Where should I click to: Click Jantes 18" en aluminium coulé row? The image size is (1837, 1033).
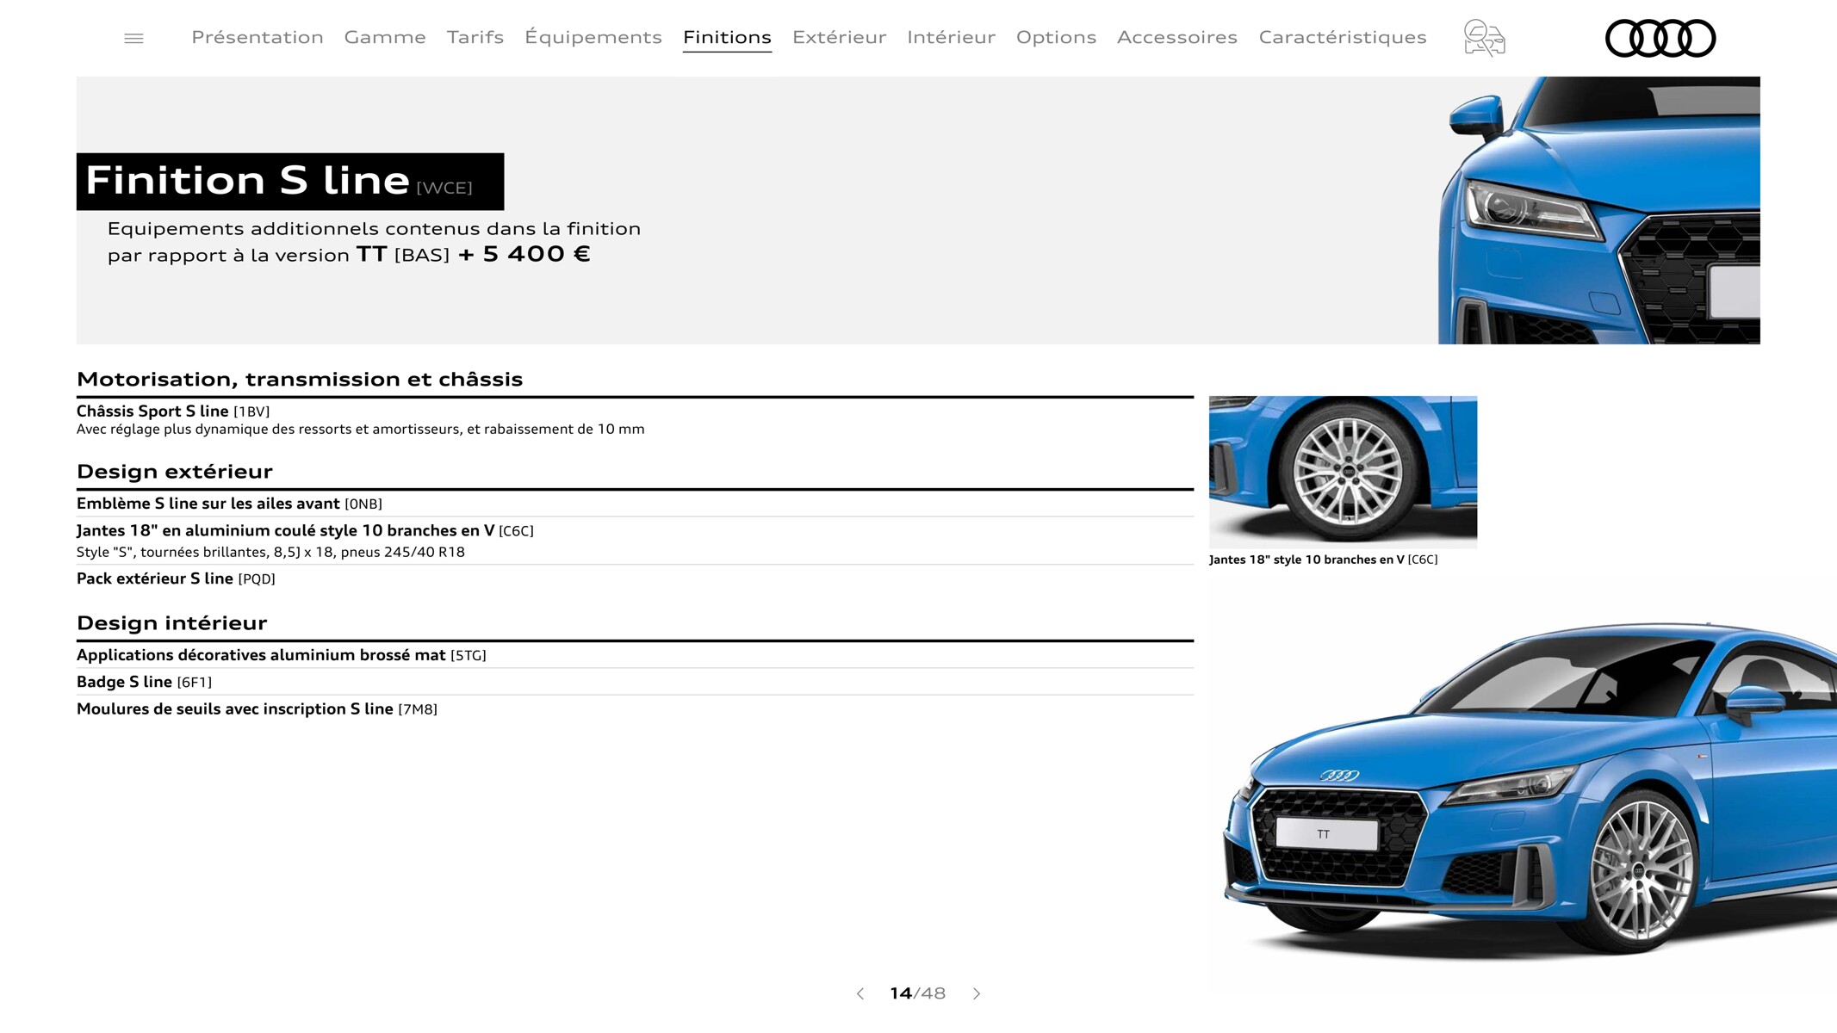tap(635, 541)
